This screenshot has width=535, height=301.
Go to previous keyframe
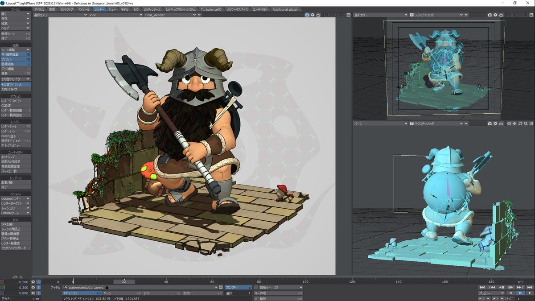pos(493,288)
